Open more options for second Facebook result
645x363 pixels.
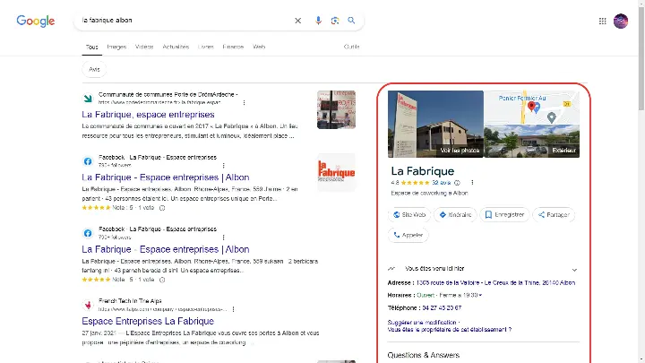tap(223, 238)
